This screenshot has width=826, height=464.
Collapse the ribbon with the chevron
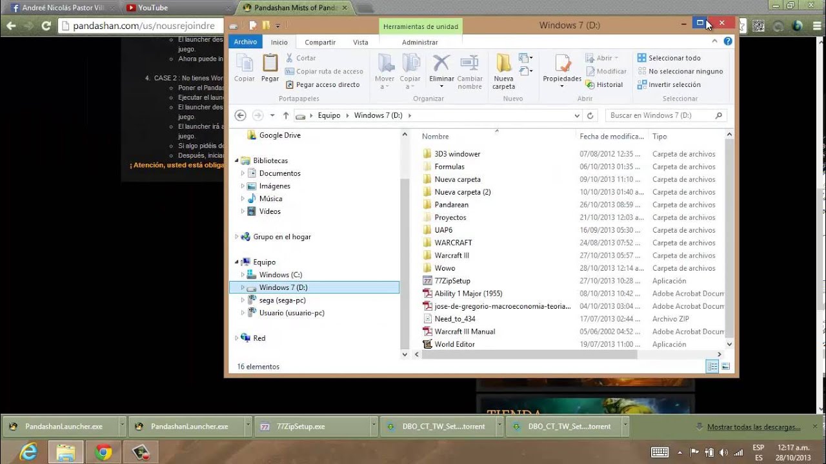715,41
